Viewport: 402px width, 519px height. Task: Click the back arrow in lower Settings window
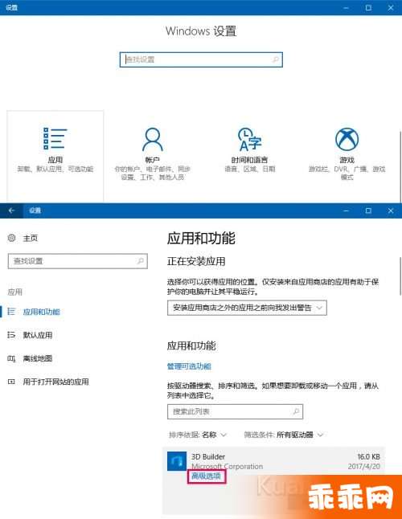click(11, 210)
